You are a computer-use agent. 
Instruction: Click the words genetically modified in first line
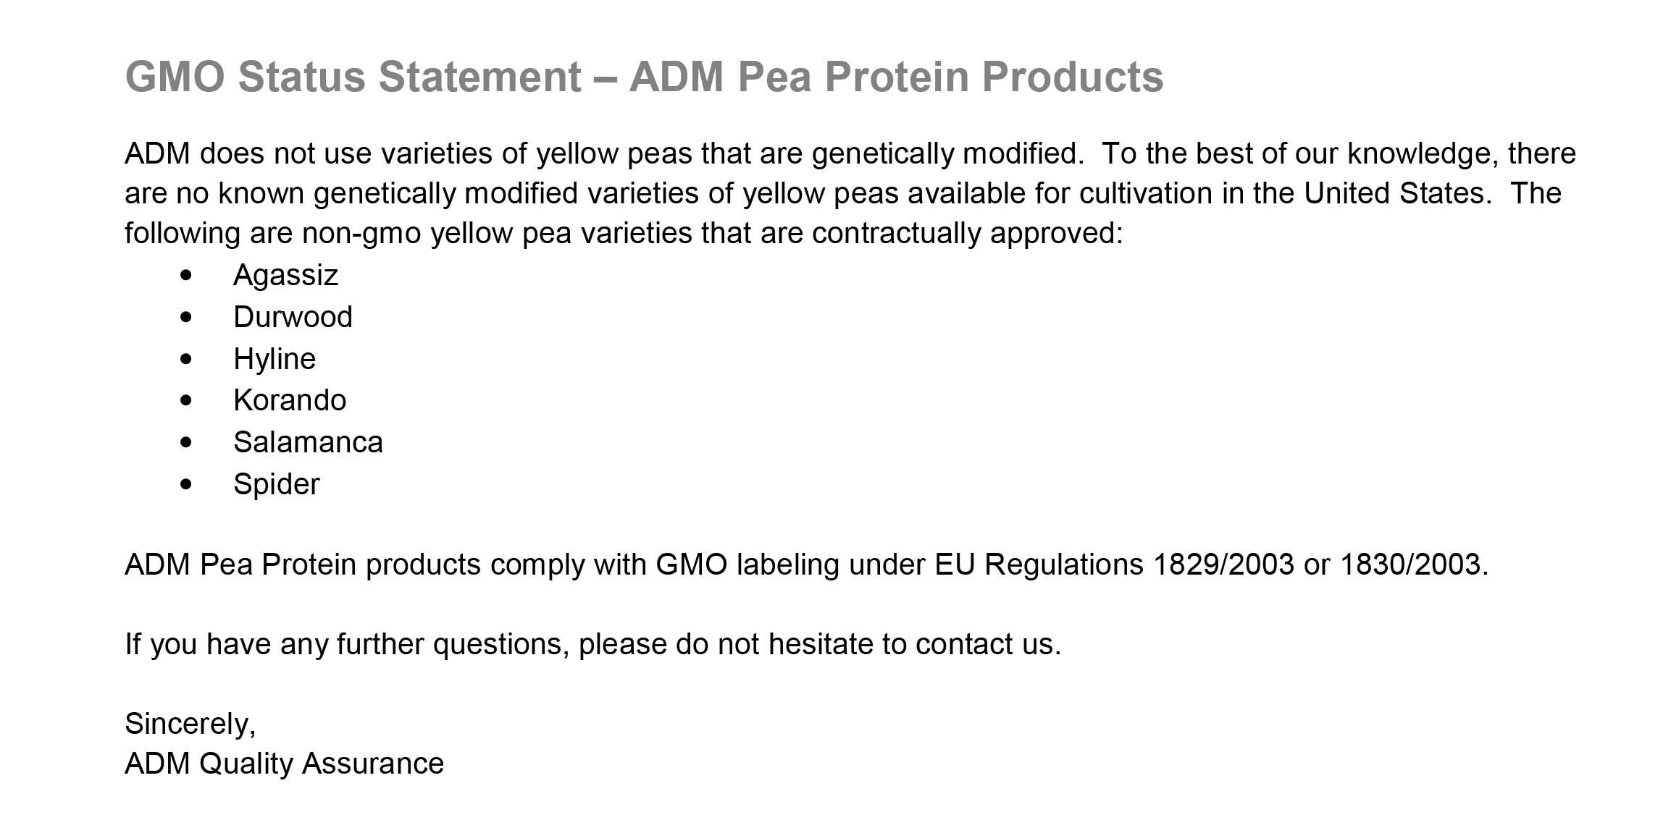pos(946,154)
